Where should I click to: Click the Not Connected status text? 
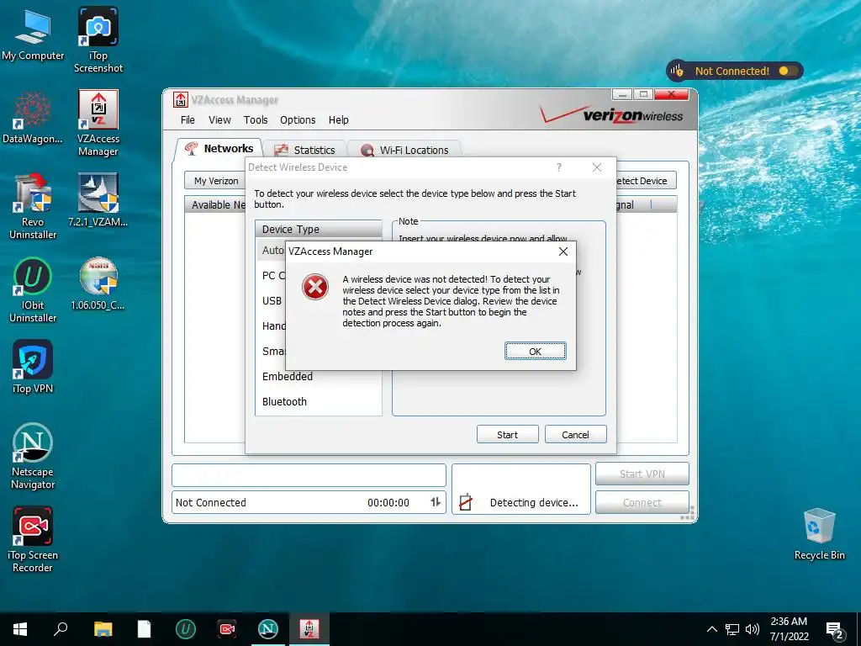[211, 503]
